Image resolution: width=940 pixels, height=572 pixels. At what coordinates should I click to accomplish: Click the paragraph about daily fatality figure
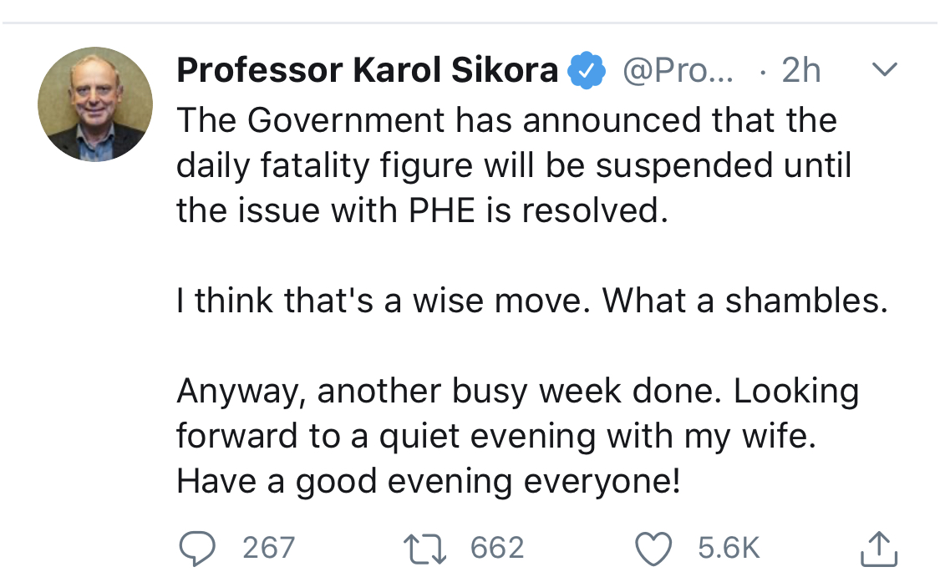(513, 165)
